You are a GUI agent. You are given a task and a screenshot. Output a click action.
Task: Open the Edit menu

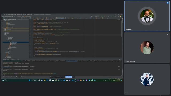(x=7, y=14)
